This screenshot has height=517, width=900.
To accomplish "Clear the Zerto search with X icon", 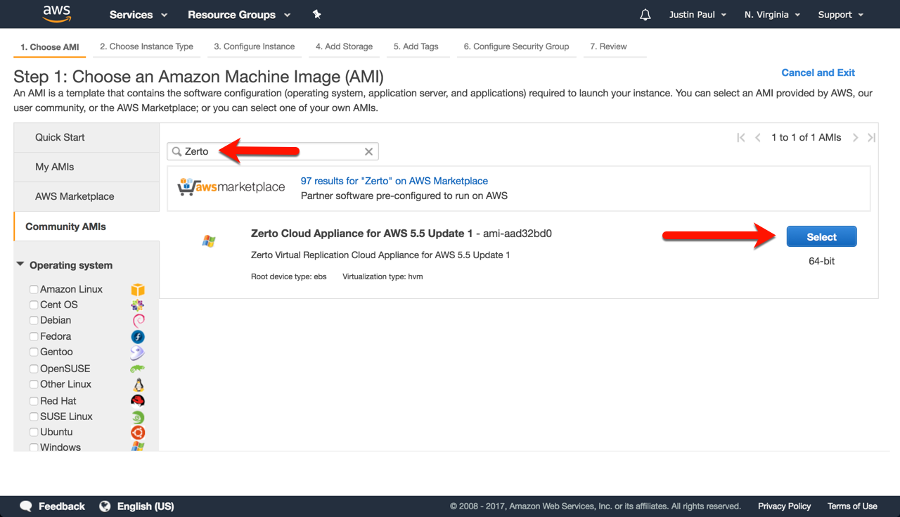I will click(x=368, y=151).
